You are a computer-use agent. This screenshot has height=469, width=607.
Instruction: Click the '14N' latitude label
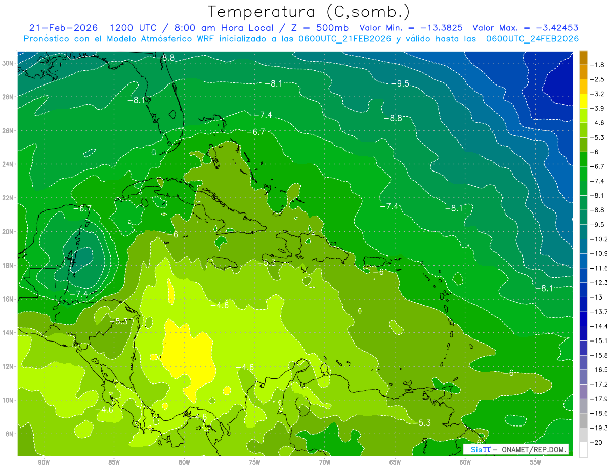pyautogui.click(x=8, y=332)
